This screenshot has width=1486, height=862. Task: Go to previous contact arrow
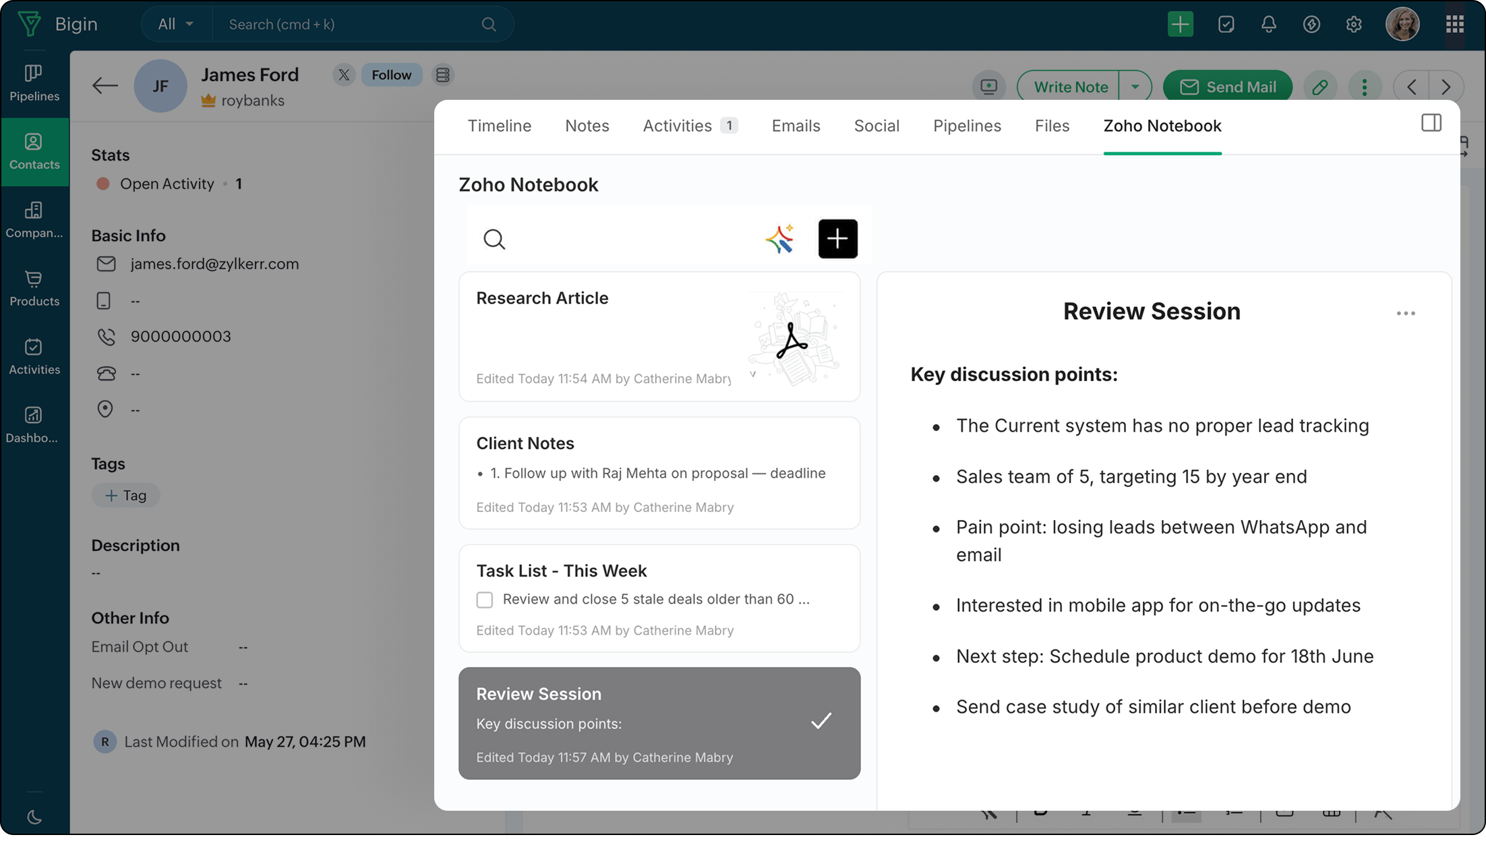point(1412,87)
